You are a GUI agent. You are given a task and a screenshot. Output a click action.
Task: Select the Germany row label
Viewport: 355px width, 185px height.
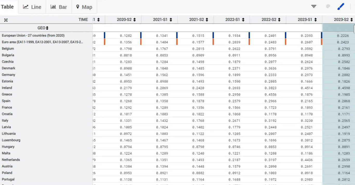pos(9,75)
